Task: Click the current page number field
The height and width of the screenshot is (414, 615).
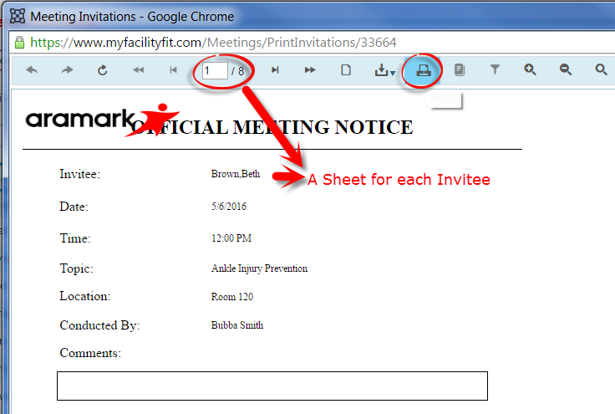Action: (215, 71)
